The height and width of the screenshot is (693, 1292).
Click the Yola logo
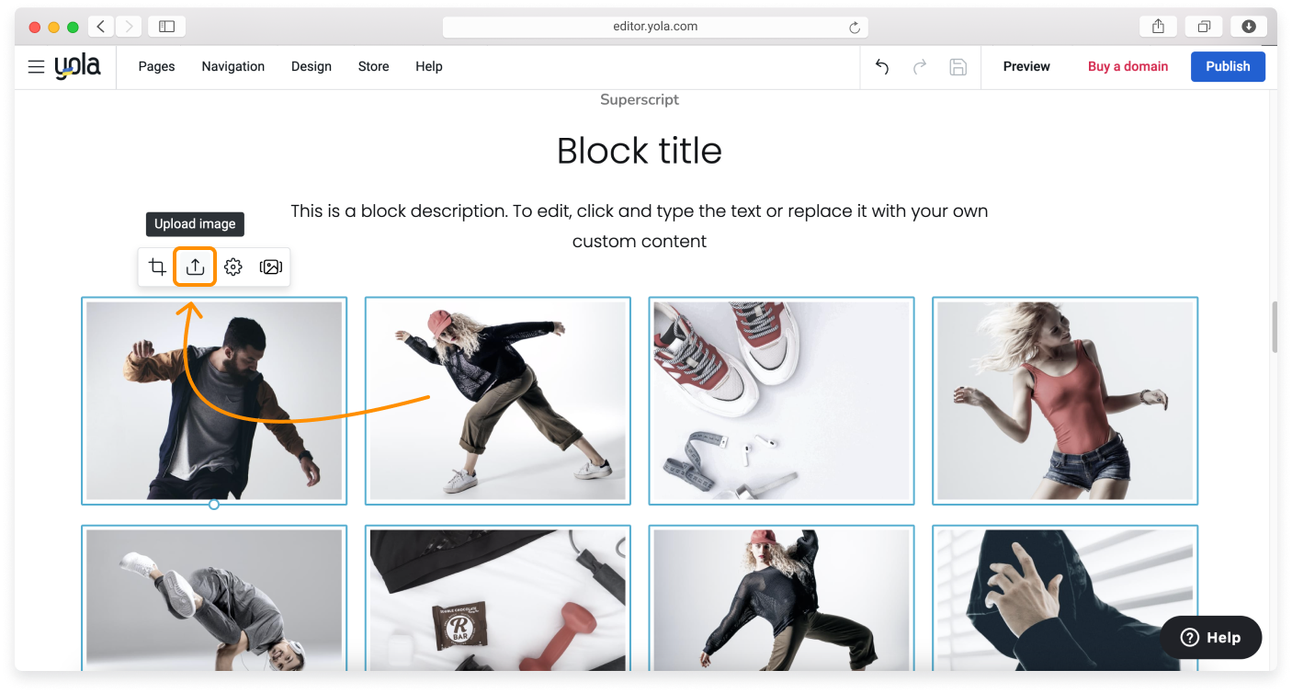point(78,66)
